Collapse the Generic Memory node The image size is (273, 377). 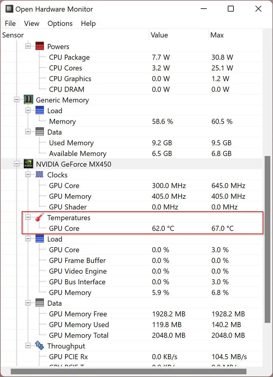[17, 100]
